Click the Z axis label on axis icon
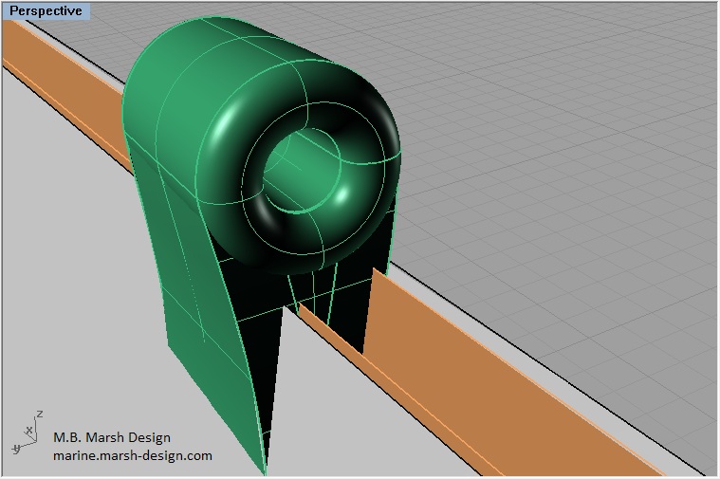This screenshot has width=720, height=479. 38,414
